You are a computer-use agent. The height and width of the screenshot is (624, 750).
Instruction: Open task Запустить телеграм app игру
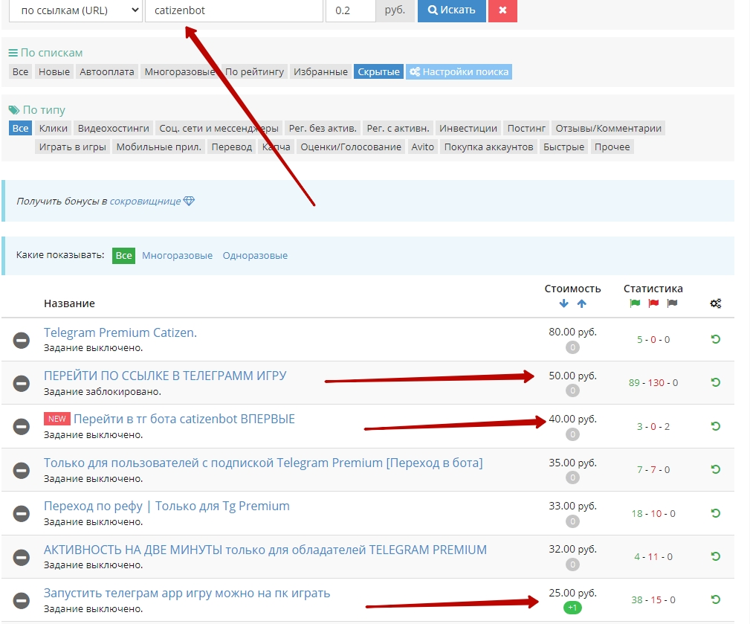point(187,594)
